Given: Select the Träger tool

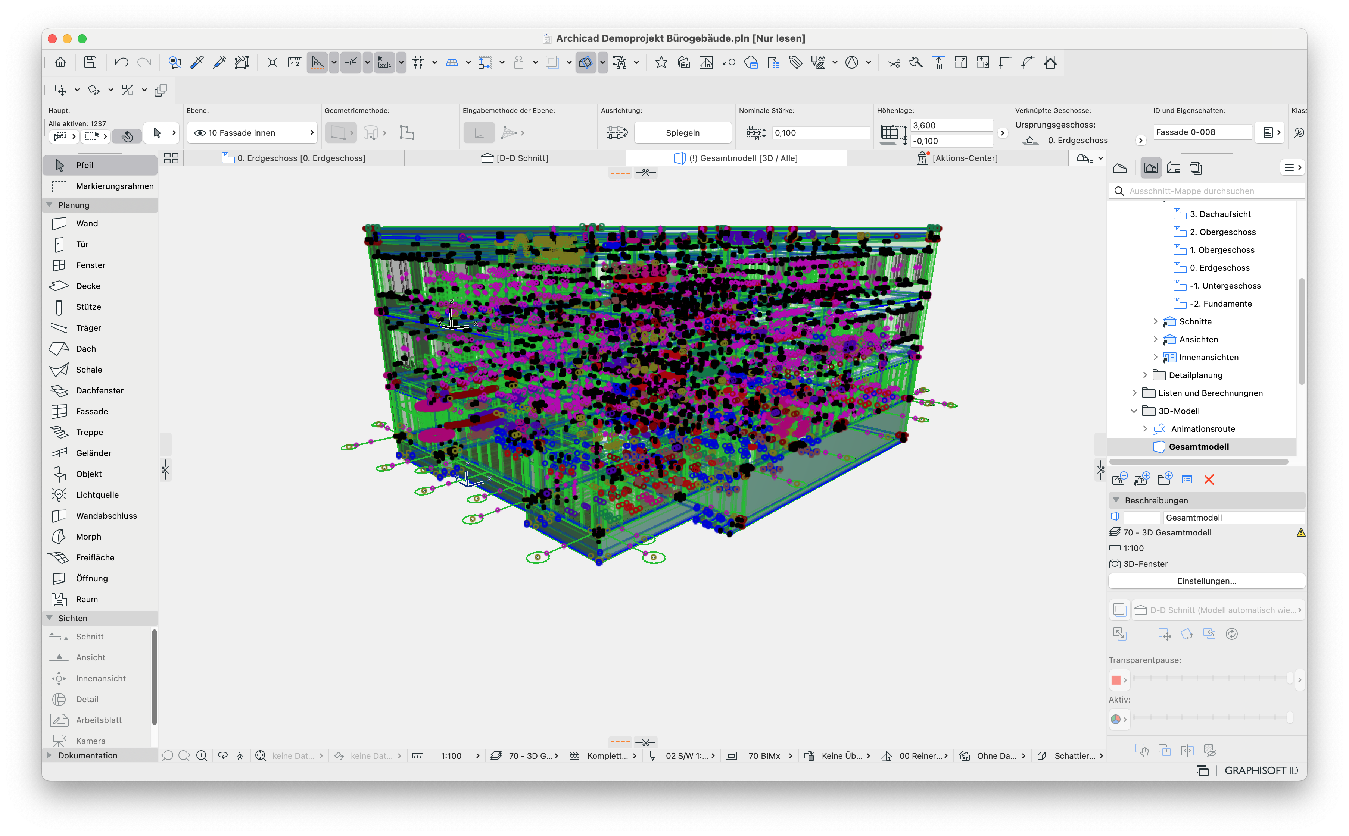Looking at the screenshot, I should point(100,328).
